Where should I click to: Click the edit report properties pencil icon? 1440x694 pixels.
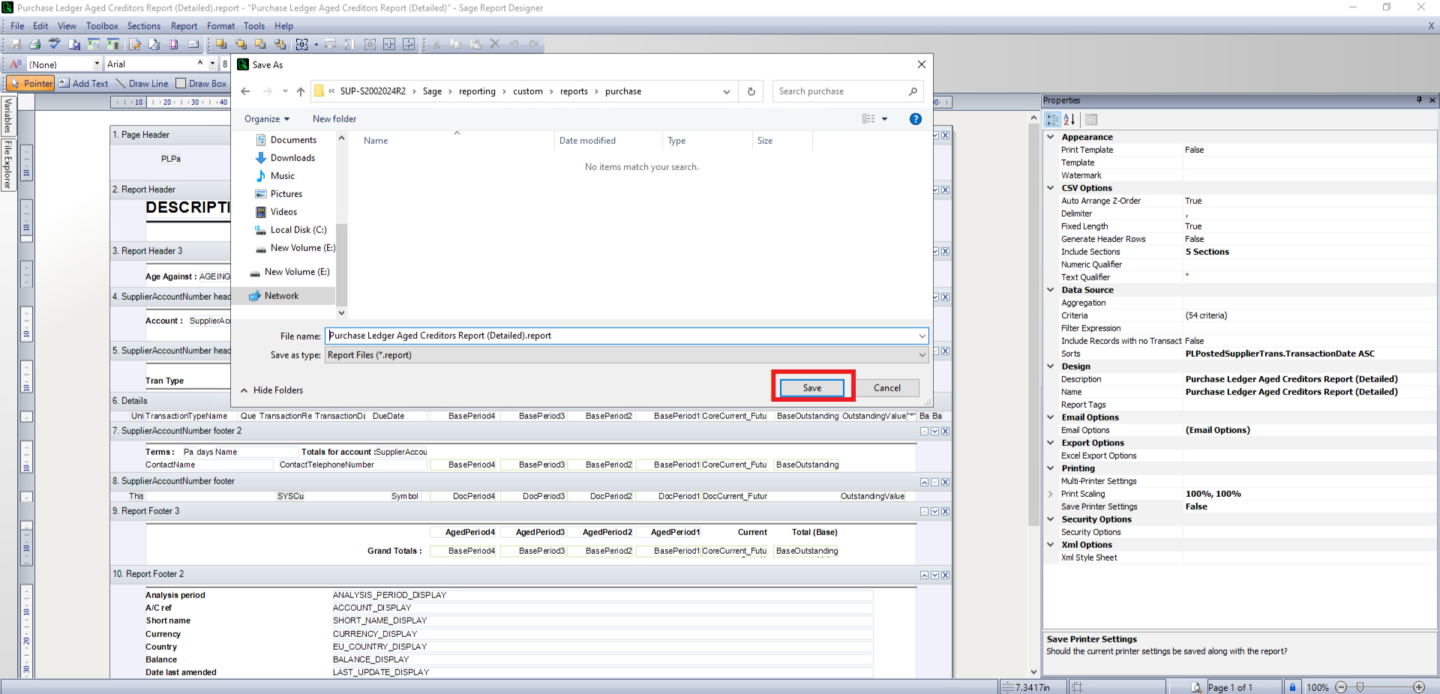(x=135, y=44)
